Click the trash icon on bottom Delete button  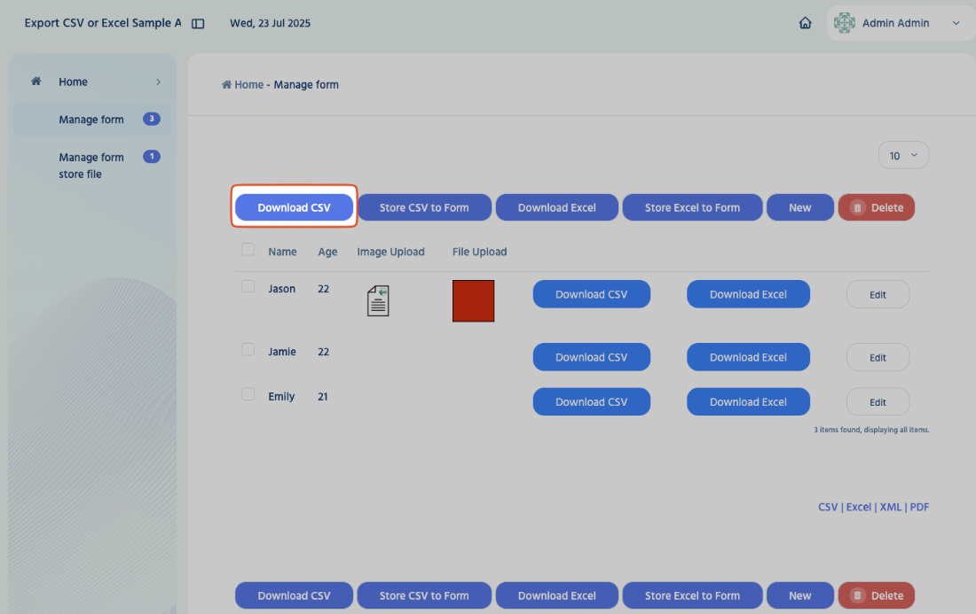point(857,596)
